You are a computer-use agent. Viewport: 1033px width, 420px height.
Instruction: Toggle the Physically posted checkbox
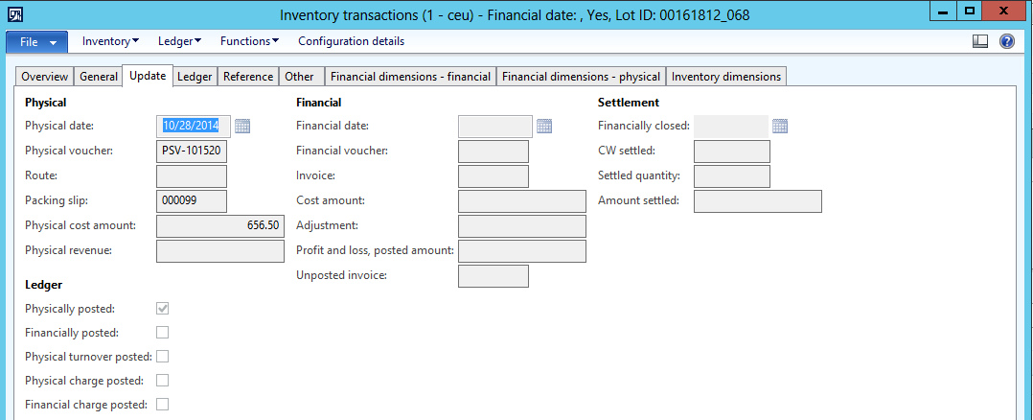click(163, 309)
